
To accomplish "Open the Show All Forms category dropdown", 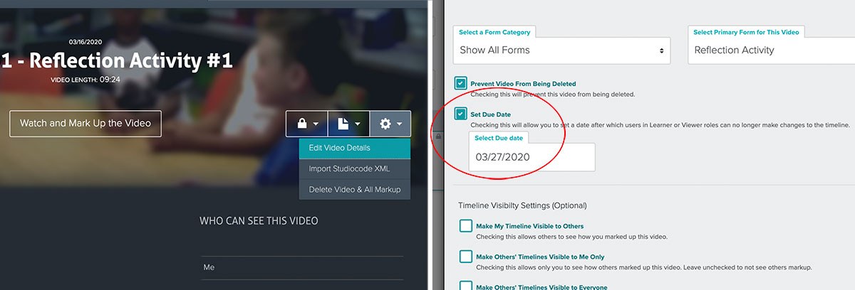I will (x=561, y=50).
